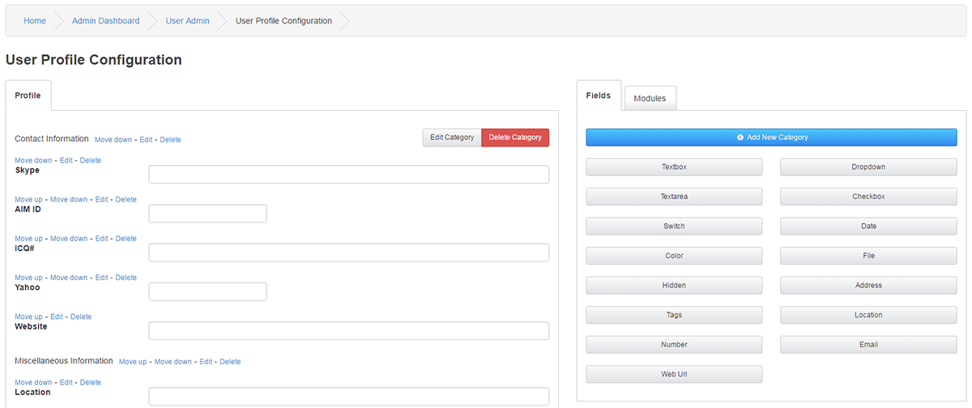Screen dimensions: 972x408
Task: Edit the Location profile field
Action: 66,382
